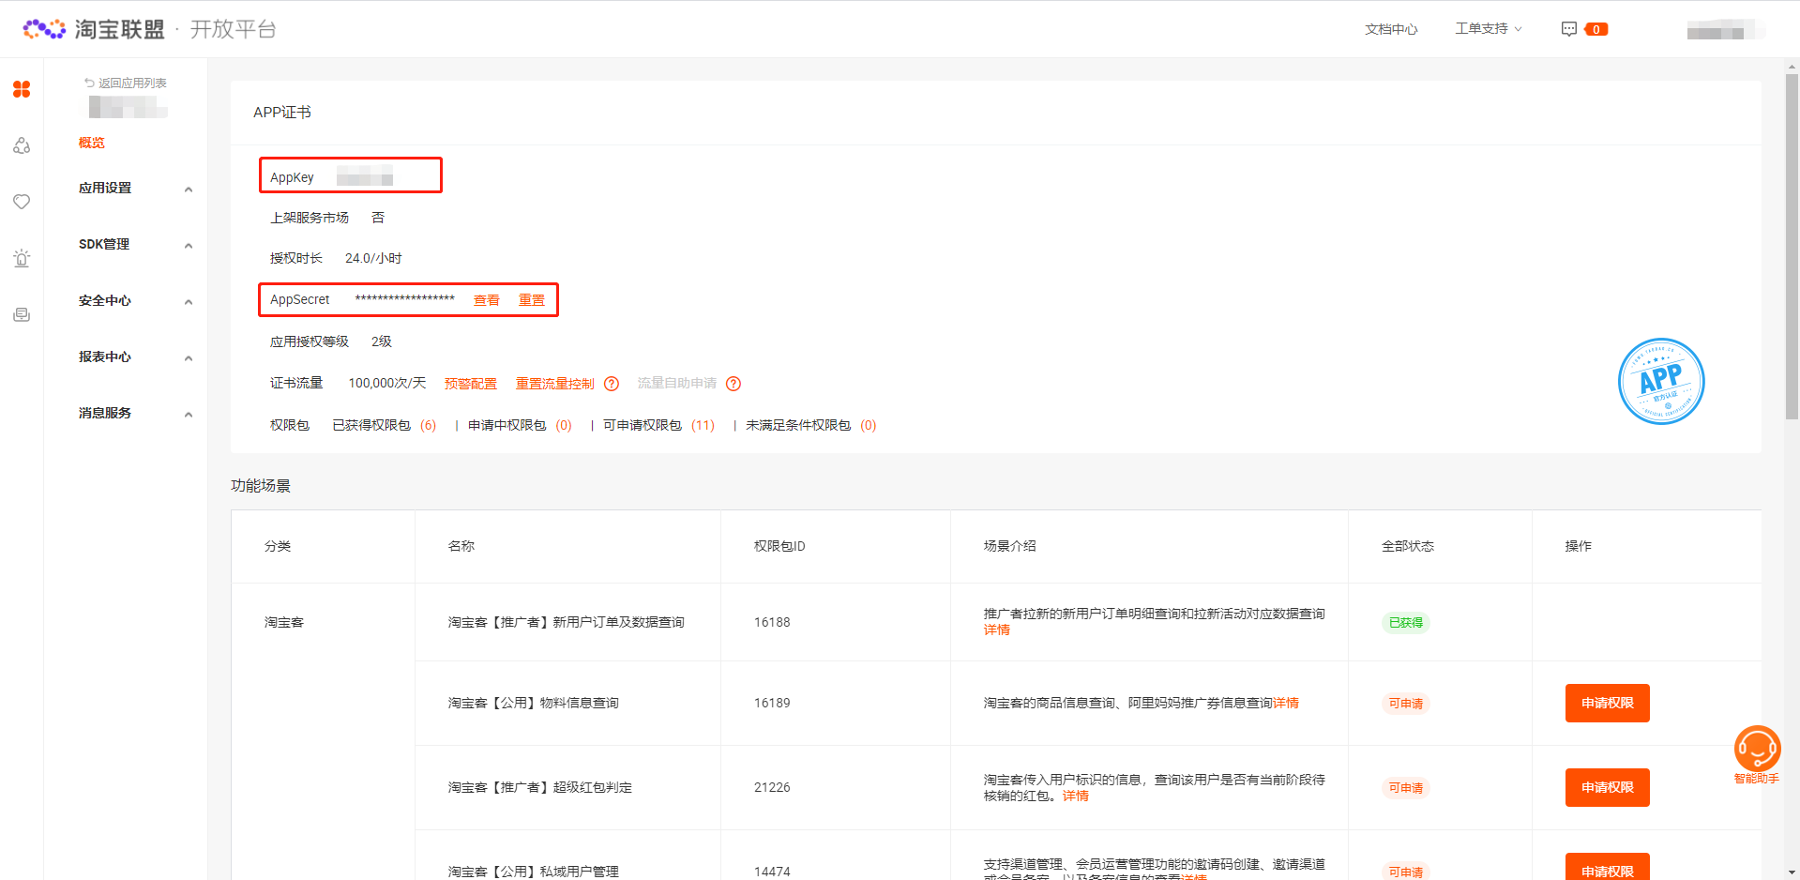
Task: Select 消息服务 in the sidebar
Action: [x=105, y=413]
